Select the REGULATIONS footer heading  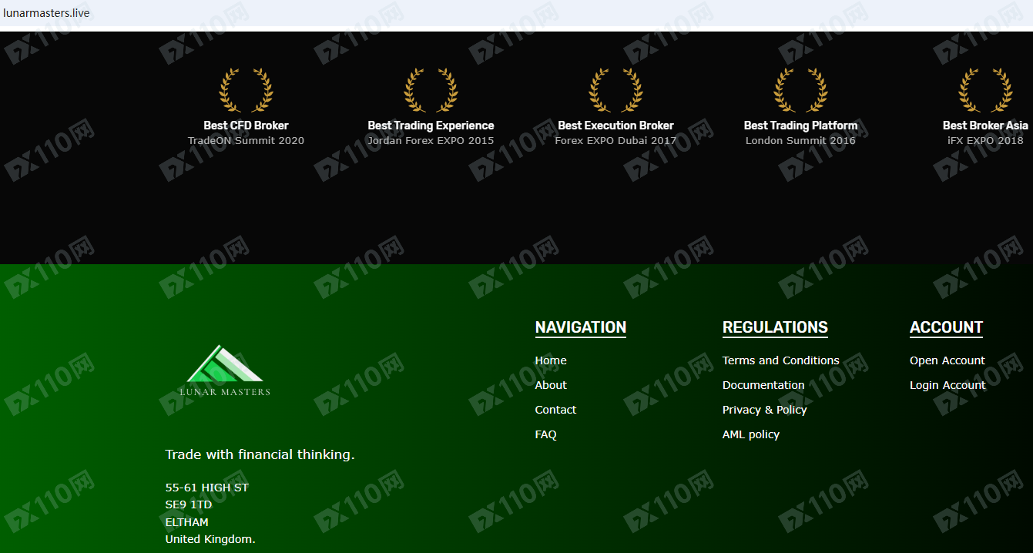pos(775,327)
